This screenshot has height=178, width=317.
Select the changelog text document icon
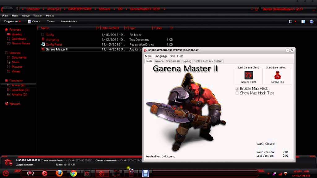coord(43,39)
